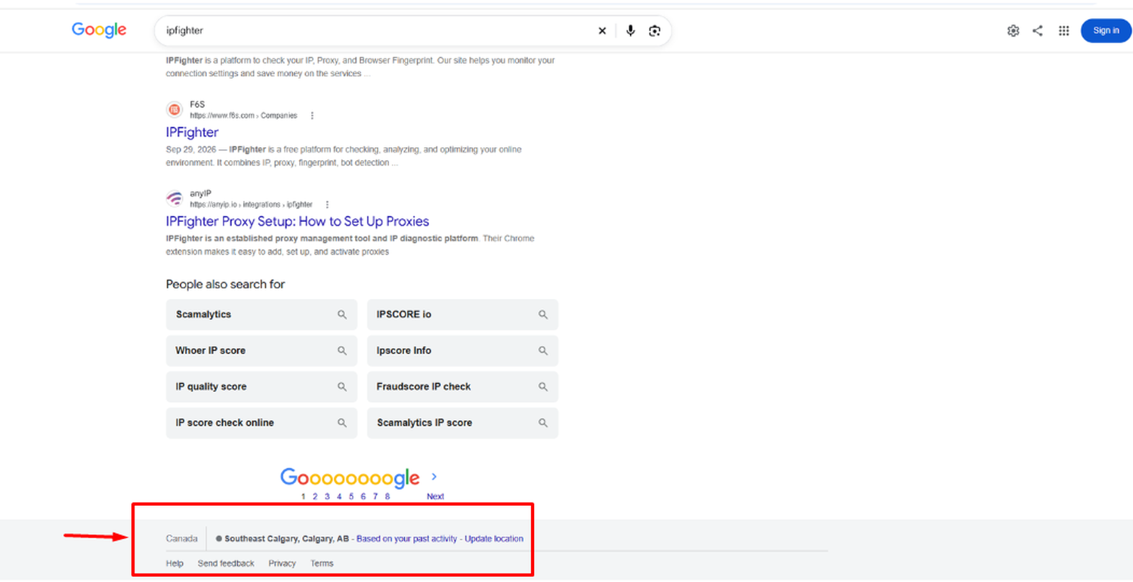Image resolution: width=1133 pixels, height=582 pixels.
Task: Open the Terms footer link
Action: tap(322, 564)
